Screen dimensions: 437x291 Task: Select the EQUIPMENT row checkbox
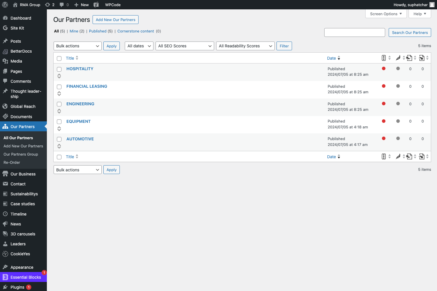pyautogui.click(x=59, y=122)
